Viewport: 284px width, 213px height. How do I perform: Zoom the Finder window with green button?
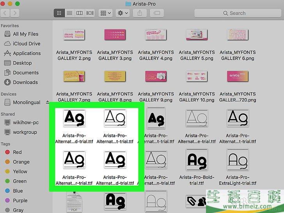pyautogui.click(x=18, y=4)
